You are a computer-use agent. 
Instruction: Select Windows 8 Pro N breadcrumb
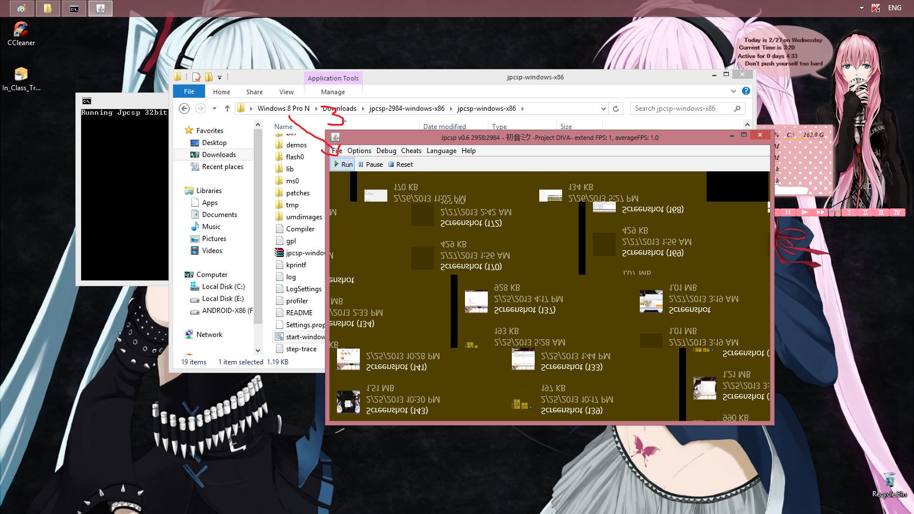click(283, 109)
